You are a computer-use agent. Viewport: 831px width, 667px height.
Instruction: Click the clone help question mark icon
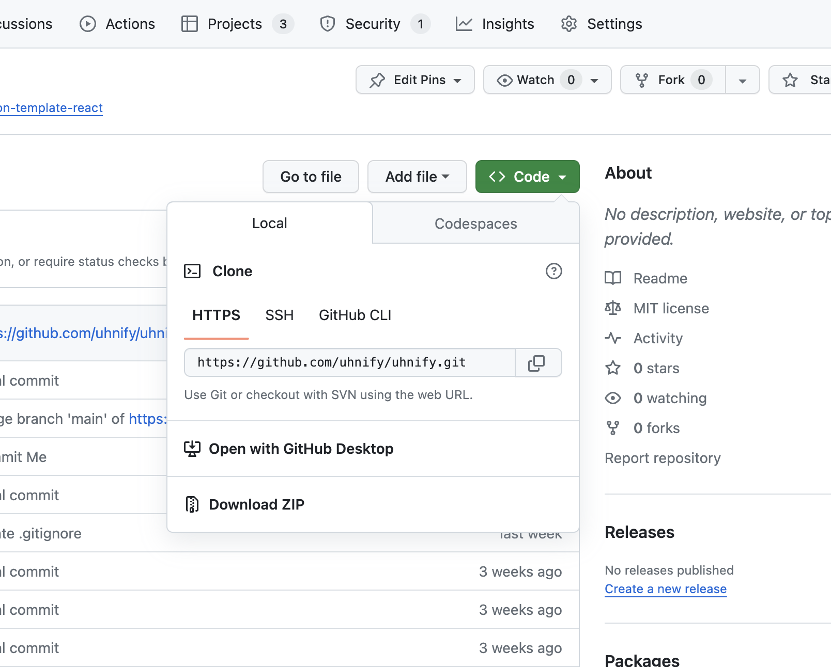click(554, 271)
